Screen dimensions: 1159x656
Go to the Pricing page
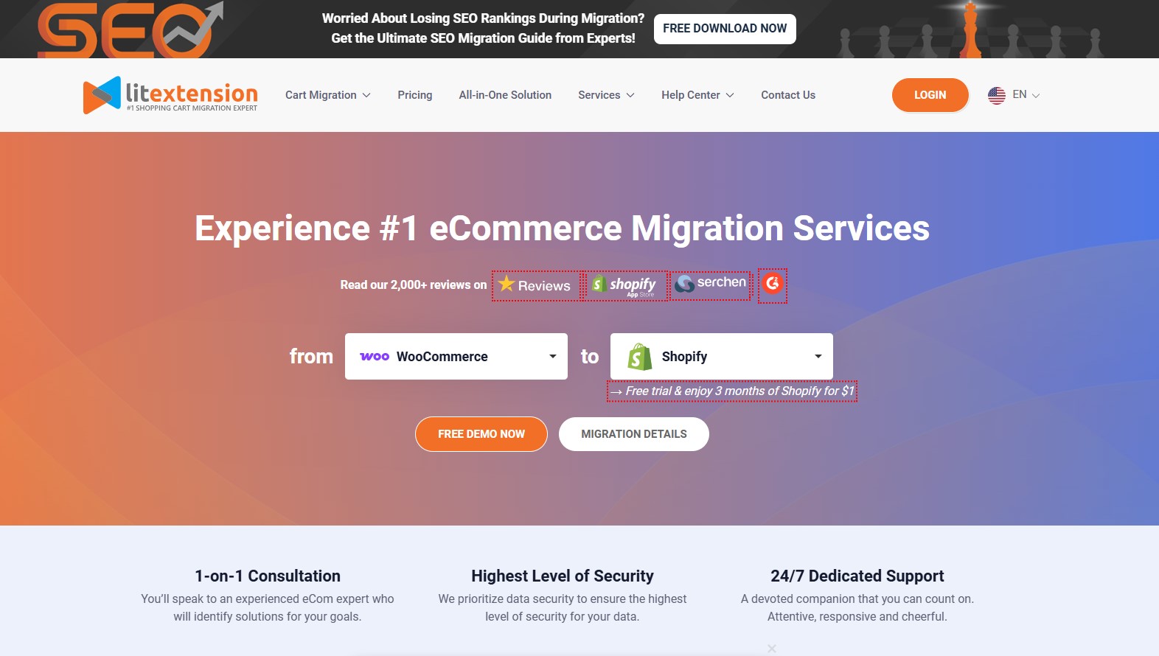(415, 95)
